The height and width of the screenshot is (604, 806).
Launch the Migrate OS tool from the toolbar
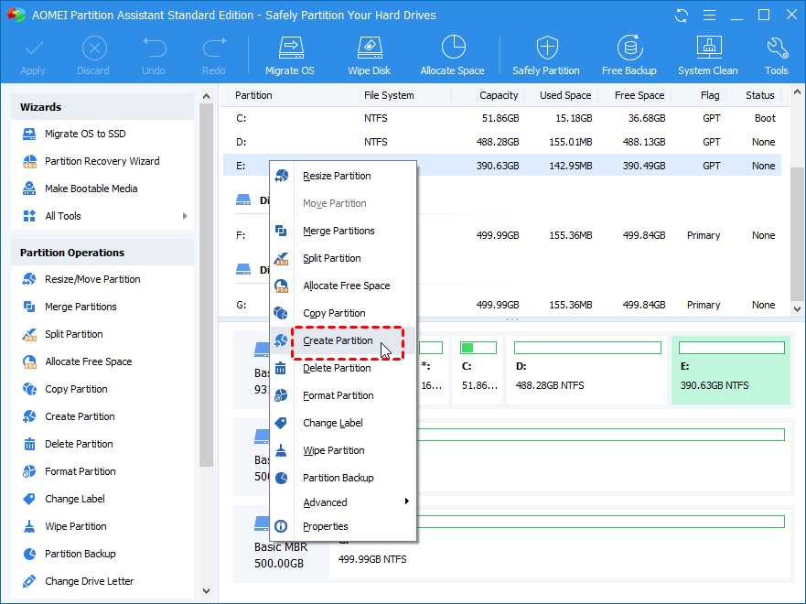pyautogui.click(x=290, y=56)
